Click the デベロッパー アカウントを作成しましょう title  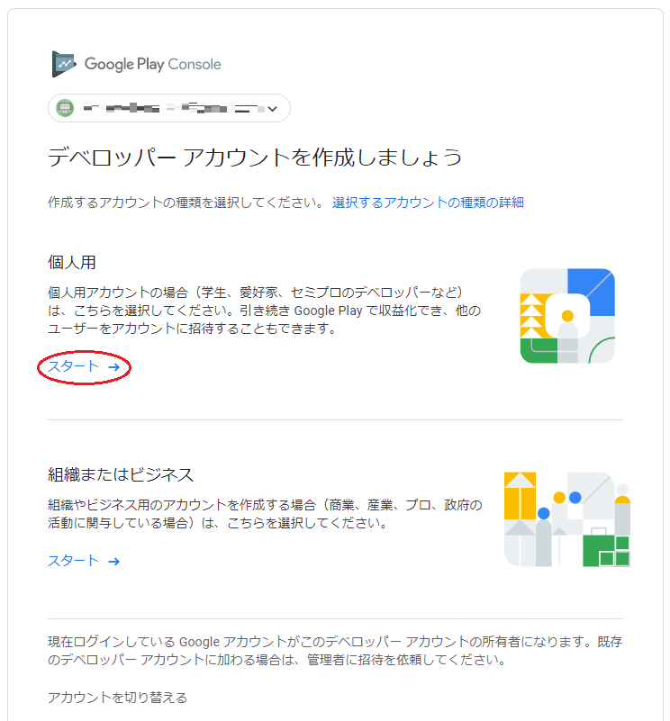[x=255, y=158]
